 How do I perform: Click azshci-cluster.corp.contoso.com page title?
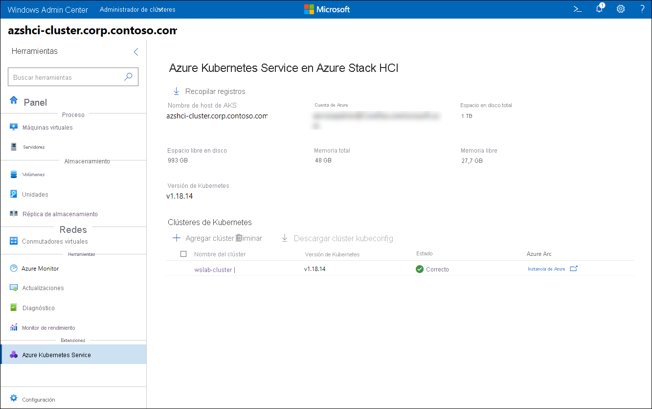(92, 31)
